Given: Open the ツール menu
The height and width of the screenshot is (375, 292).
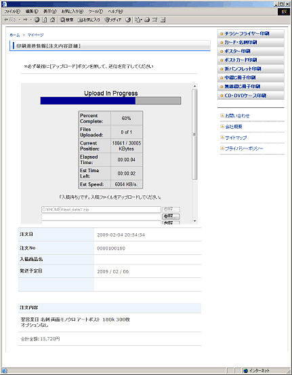Looking at the screenshot, I should (x=96, y=12).
